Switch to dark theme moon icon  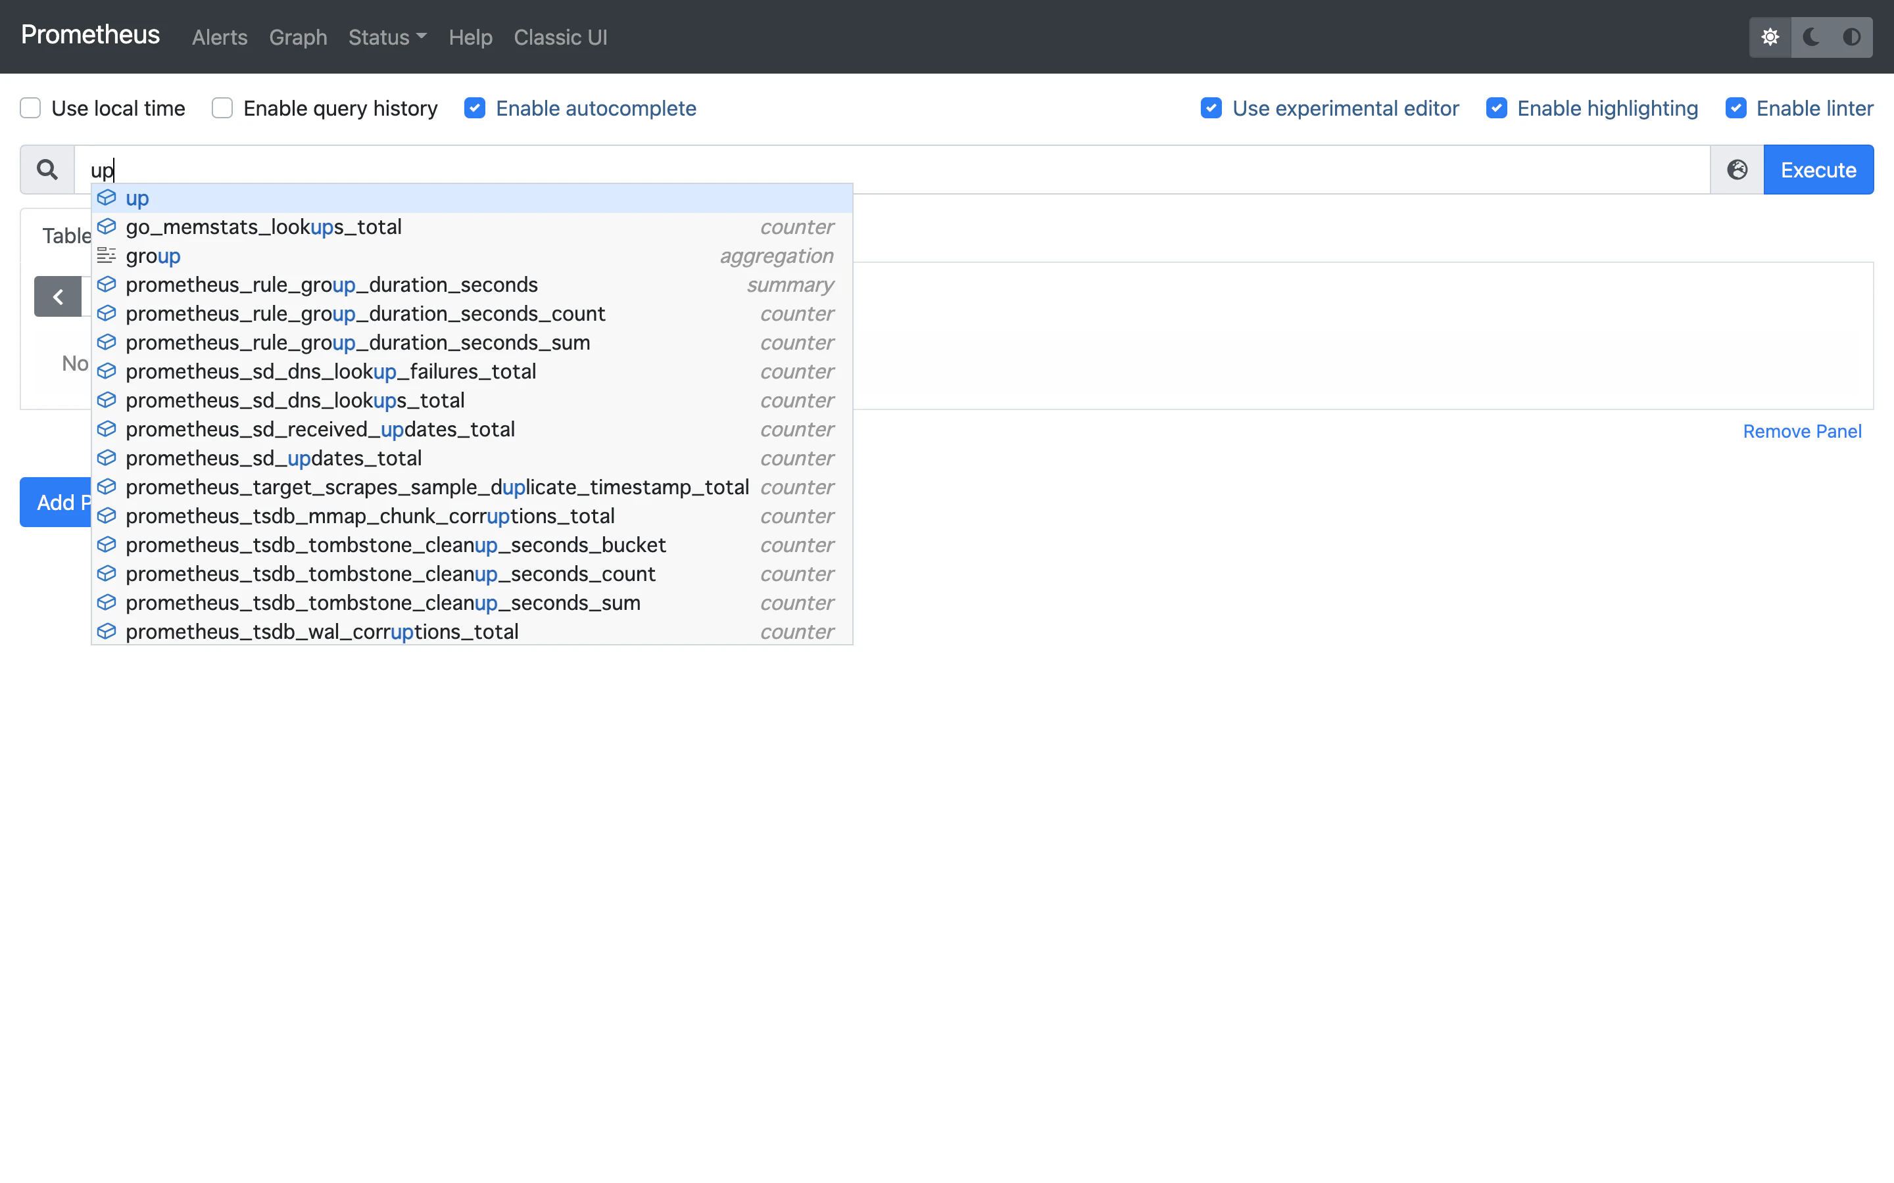tap(1811, 37)
